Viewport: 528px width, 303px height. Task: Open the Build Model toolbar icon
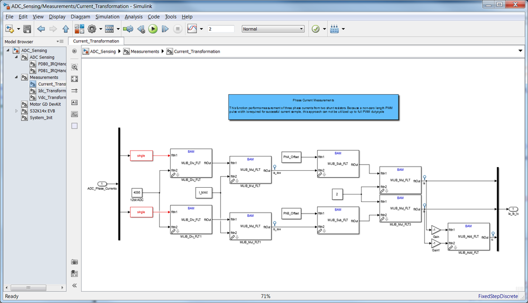pyautogui.click(x=335, y=29)
